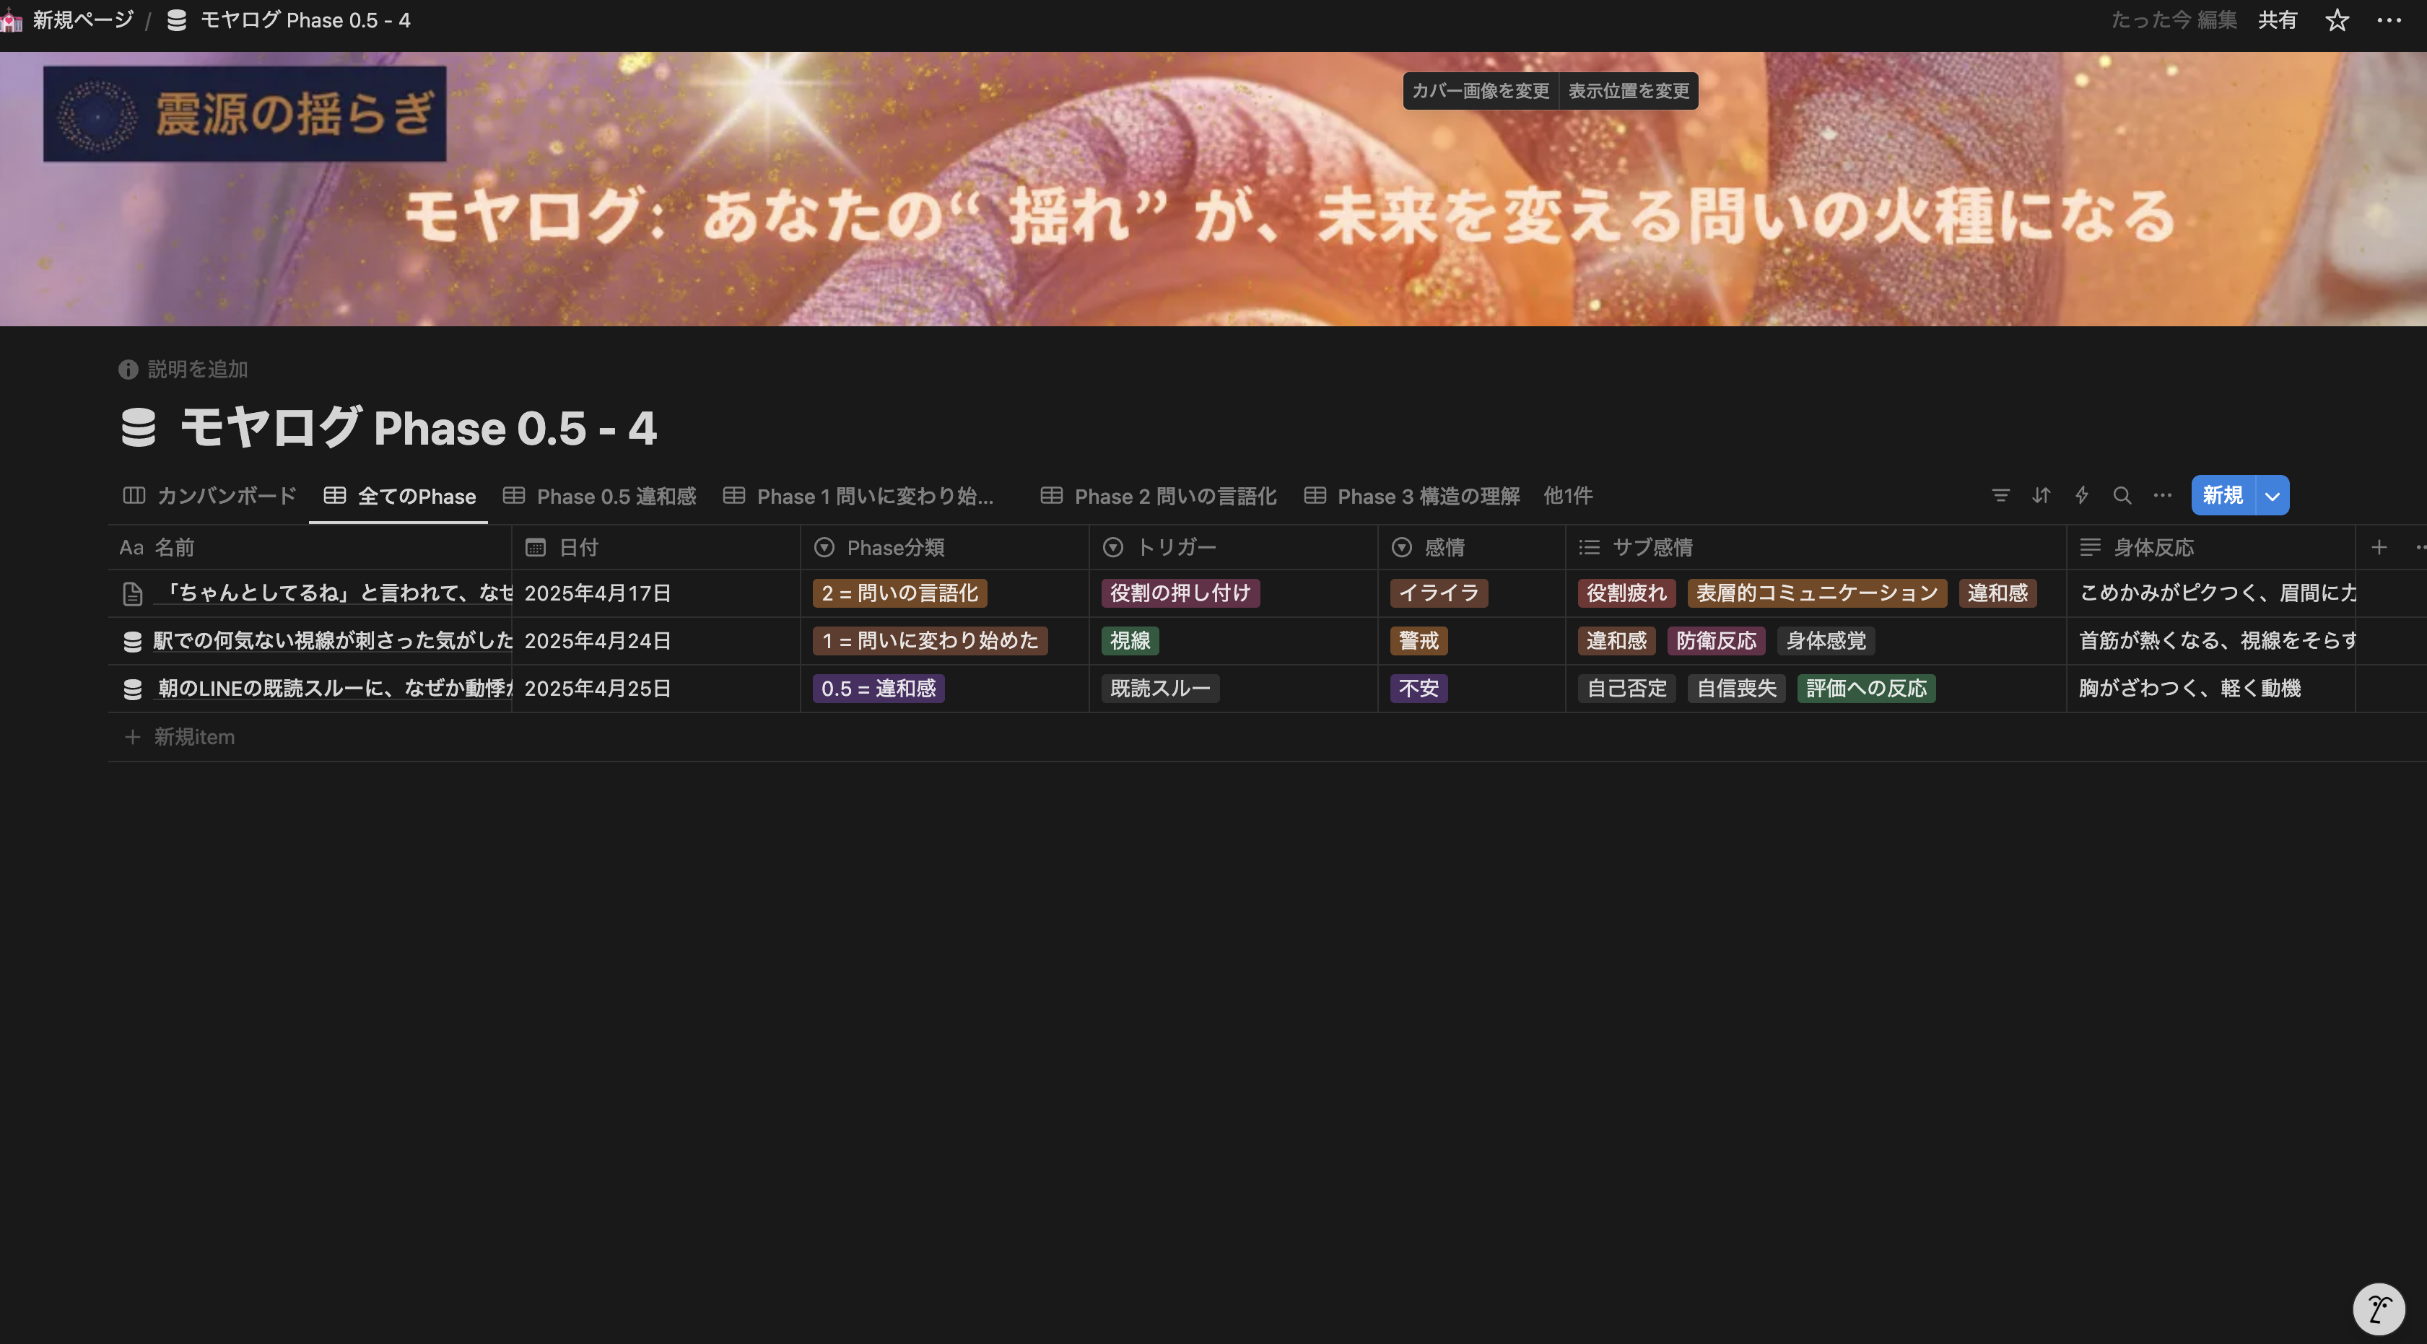The image size is (2427, 1344).
Task: Click 共有 share button
Action: click(2277, 19)
